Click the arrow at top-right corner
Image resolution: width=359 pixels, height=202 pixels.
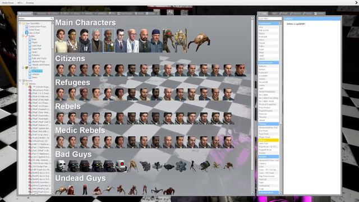(357, 2)
